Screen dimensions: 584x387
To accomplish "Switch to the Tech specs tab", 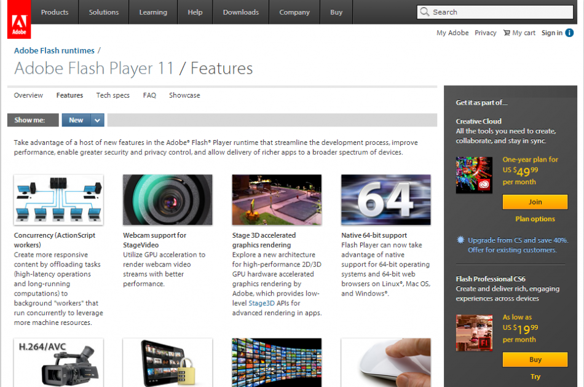I will [113, 95].
